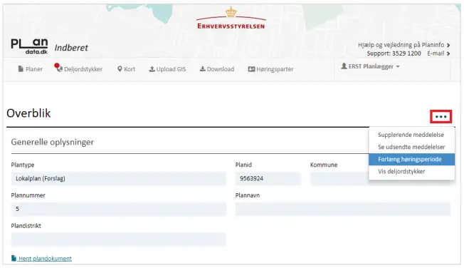Click the Plandistrikt input field
This screenshot has width=464, height=268.
(118, 239)
